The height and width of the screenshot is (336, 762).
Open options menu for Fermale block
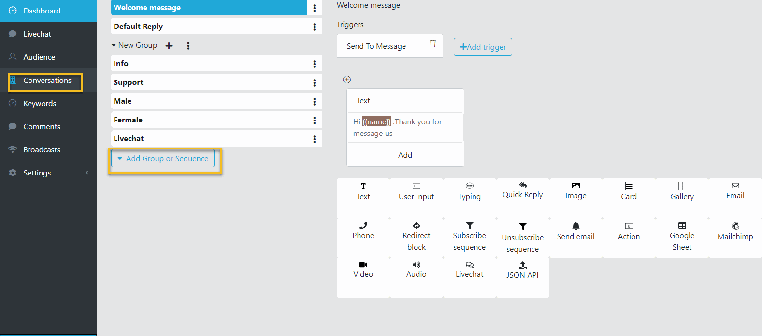[x=315, y=121]
